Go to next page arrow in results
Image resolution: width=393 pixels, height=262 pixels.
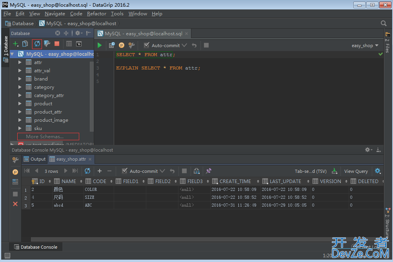click(x=65, y=171)
